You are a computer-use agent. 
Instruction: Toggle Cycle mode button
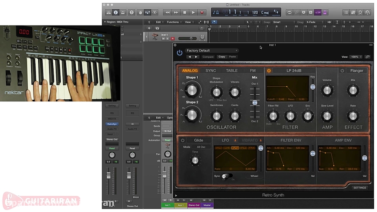(x=289, y=13)
